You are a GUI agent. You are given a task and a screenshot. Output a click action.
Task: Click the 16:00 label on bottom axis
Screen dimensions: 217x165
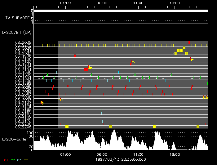tap(175, 154)
